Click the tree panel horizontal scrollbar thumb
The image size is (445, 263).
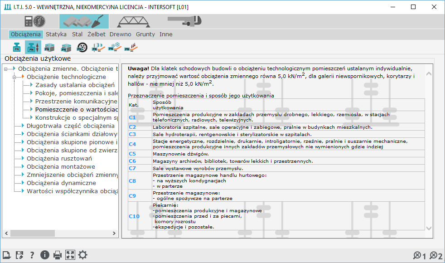32,233
